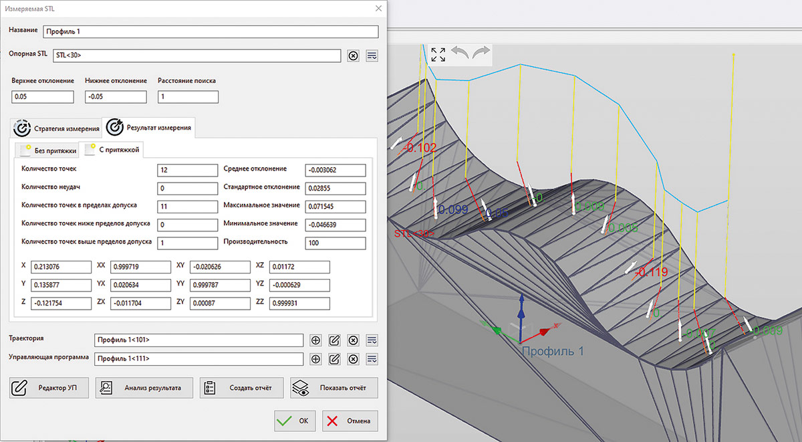Click the Производительность field with 100

pos(335,243)
